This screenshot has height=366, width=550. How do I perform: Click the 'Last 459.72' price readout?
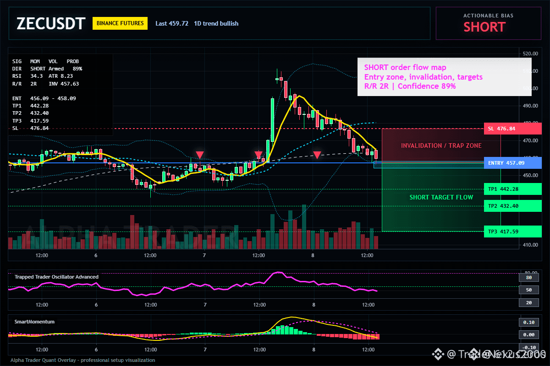pyautogui.click(x=172, y=23)
